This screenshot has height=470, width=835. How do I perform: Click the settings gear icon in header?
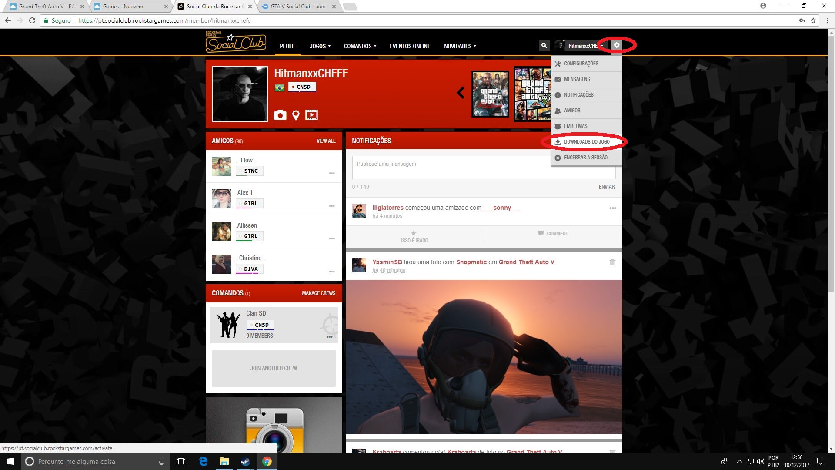(616, 45)
